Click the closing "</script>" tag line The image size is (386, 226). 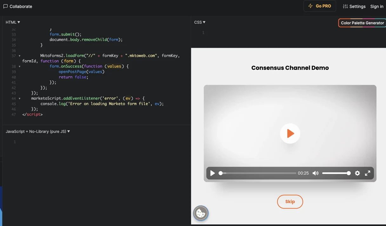click(32, 114)
